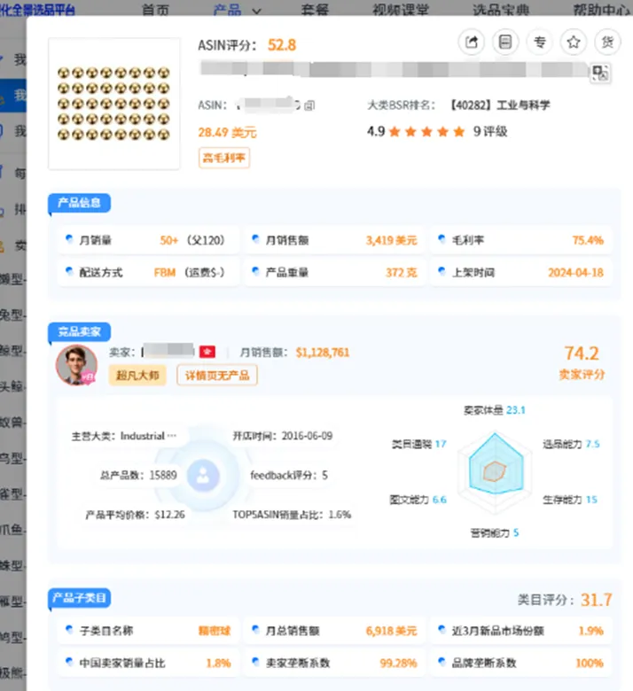The width and height of the screenshot is (633, 691).
Task: Click the 上架时间 2024-04-18 value
Action: click(x=575, y=273)
